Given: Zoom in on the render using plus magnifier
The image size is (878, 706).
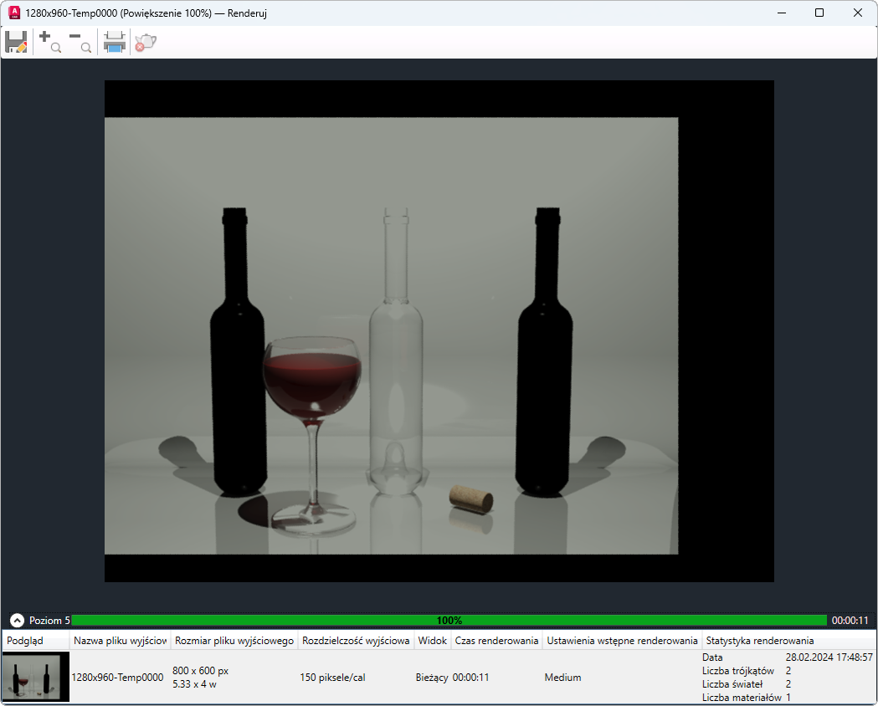Looking at the screenshot, I should click(x=50, y=42).
